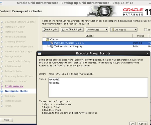
Task: Click Fix & Check Again button
Action: [x=72, y=29]
